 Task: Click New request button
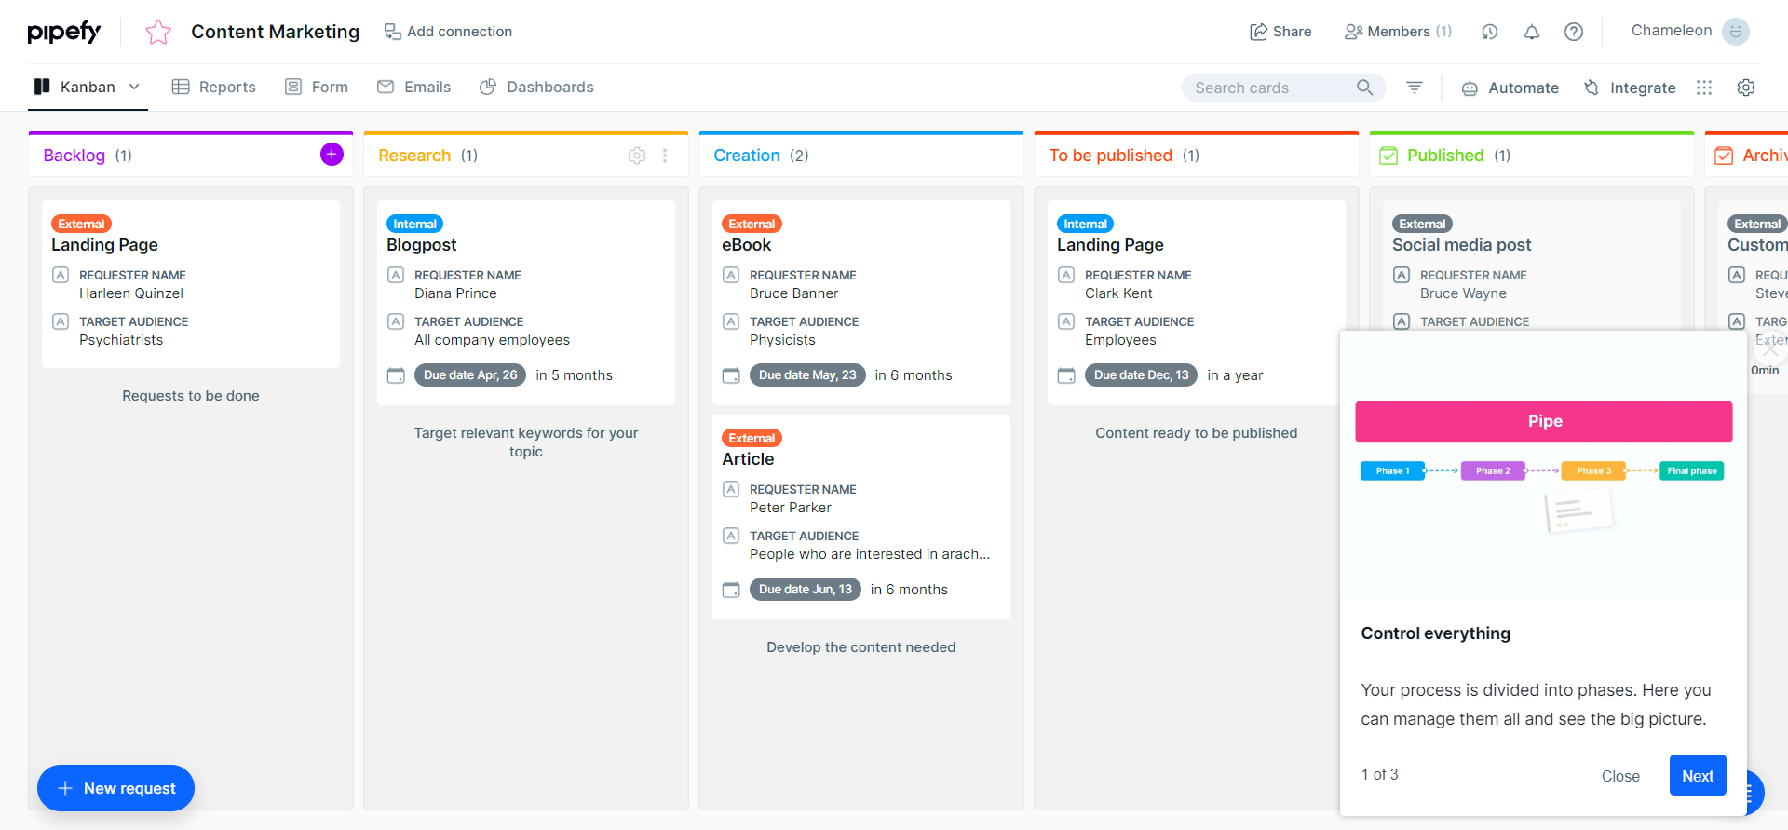click(x=115, y=788)
